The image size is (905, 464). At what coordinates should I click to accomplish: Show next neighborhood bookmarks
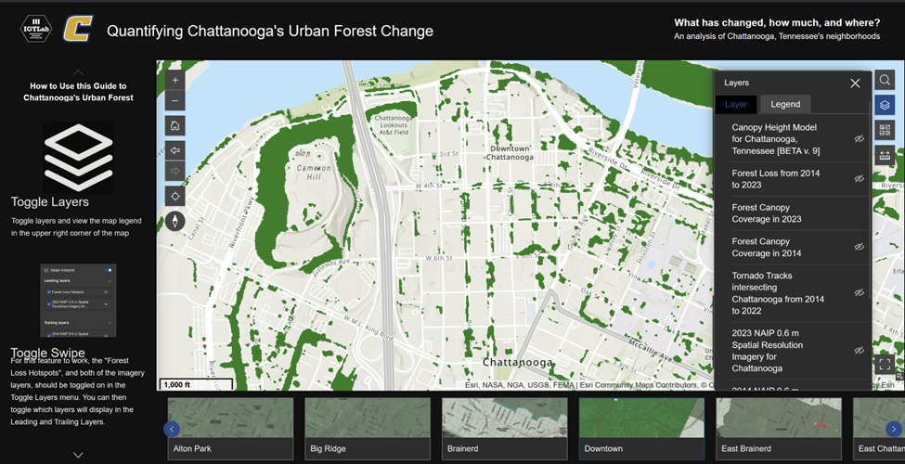pyautogui.click(x=894, y=429)
